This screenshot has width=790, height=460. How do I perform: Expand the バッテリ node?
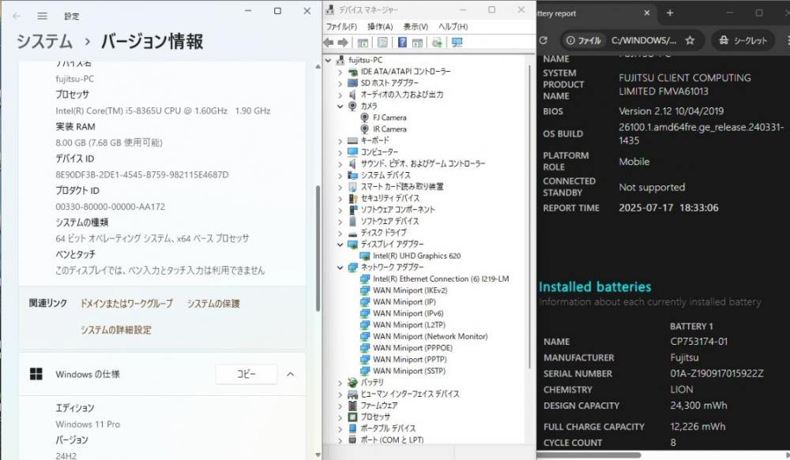click(340, 383)
